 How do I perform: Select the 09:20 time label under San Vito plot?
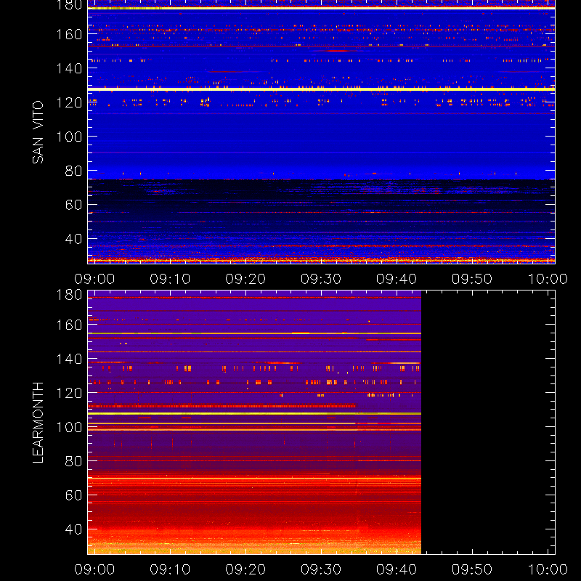(x=245, y=279)
